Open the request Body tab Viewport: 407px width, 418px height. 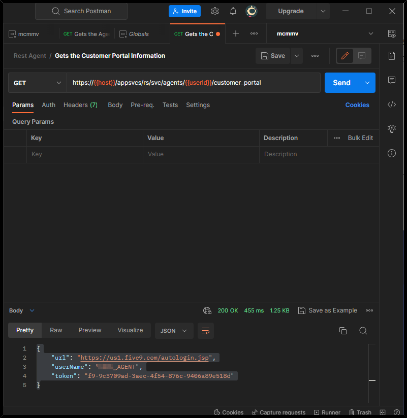(115, 105)
